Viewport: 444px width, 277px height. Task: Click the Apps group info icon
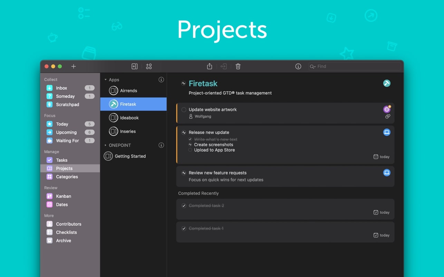(161, 80)
